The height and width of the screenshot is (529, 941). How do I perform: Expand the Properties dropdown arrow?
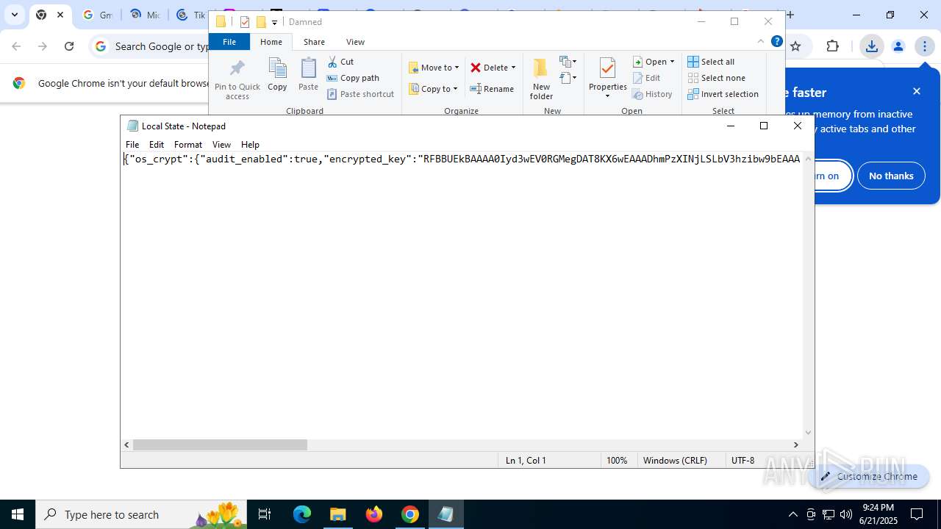coord(607,96)
